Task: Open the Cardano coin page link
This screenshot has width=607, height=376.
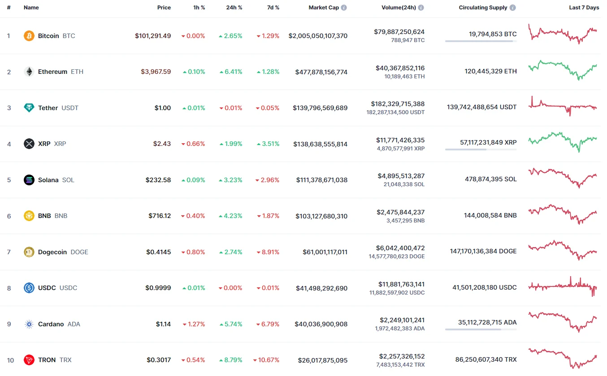Action: coord(51,324)
